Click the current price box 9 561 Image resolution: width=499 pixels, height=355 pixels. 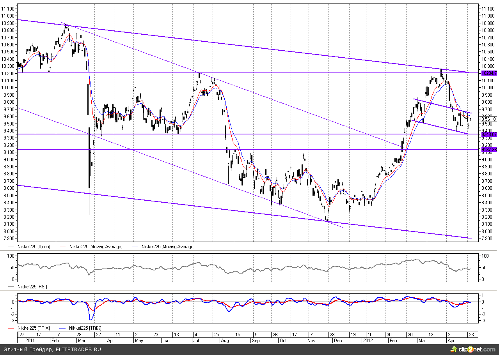(x=488, y=119)
